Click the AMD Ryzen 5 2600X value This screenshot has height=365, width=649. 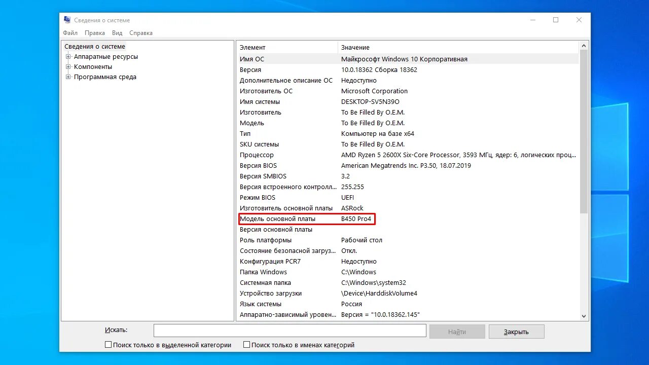pyautogui.click(x=458, y=155)
